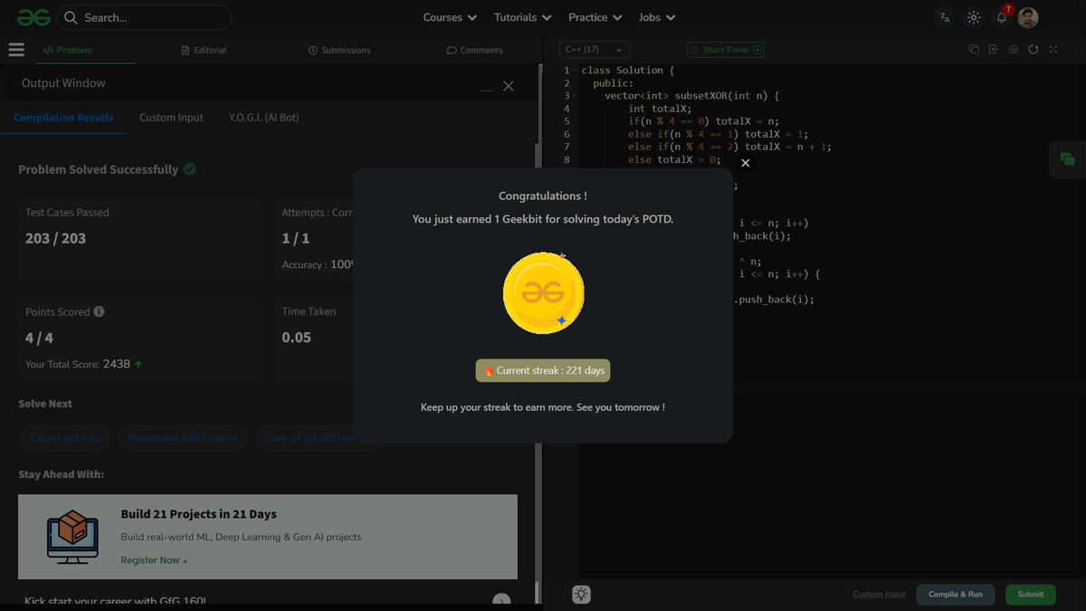
Task: Click 'Keep up your streak' message
Action: tap(543, 407)
